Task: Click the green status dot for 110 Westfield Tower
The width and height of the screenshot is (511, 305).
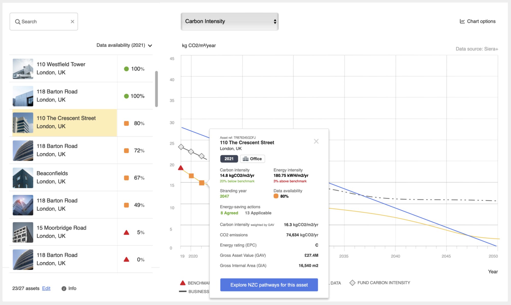Action: pos(126,69)
